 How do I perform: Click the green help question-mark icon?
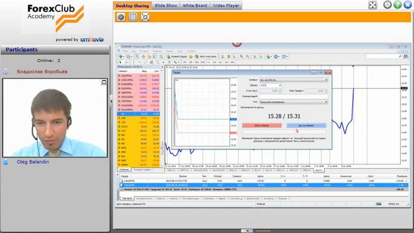397,5
